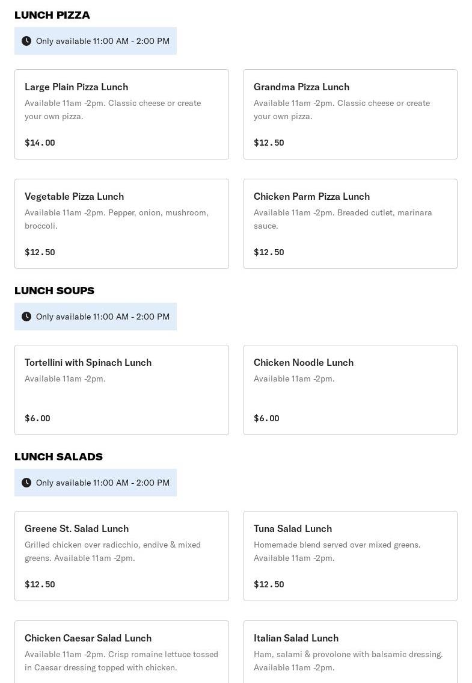Image resolution: width=472 pixels, height=683 pixels.
Task: Click the clock icon under Lunch Pizza
Action: 26,41
